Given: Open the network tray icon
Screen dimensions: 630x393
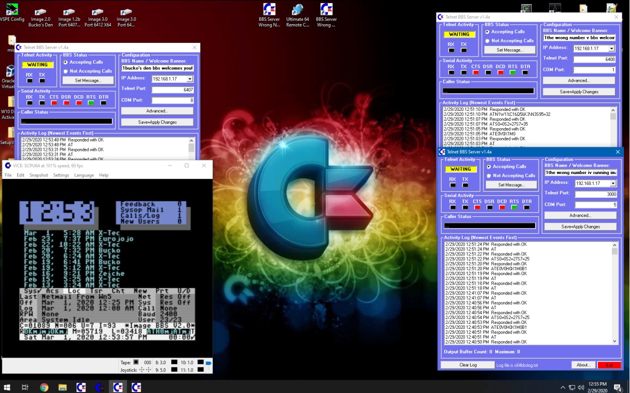Looking at the screenshot, I should (572, 387).
